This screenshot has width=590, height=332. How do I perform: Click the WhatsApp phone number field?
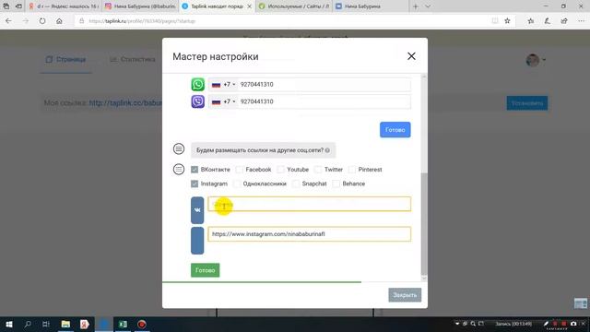click(324, 84)
